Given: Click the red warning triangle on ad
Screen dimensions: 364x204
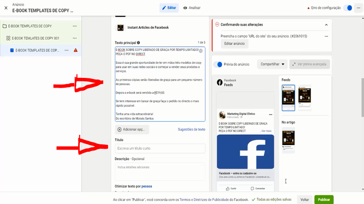Looking at the screenshot, I should click(76, 50).
